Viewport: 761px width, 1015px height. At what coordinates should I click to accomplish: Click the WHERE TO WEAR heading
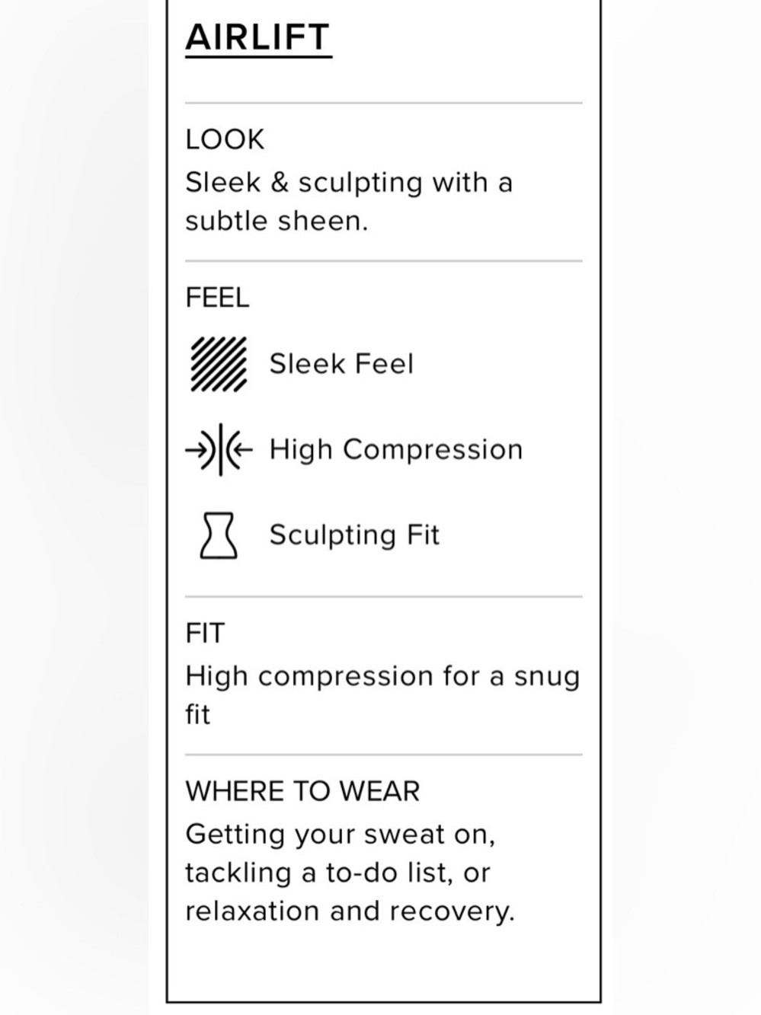[302, 791]
